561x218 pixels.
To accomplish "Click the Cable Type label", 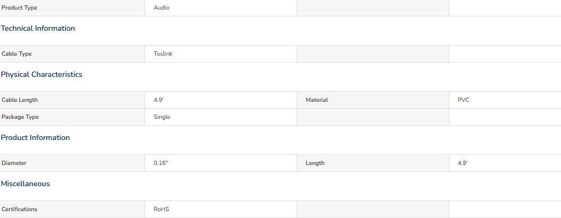I will 16,54.
